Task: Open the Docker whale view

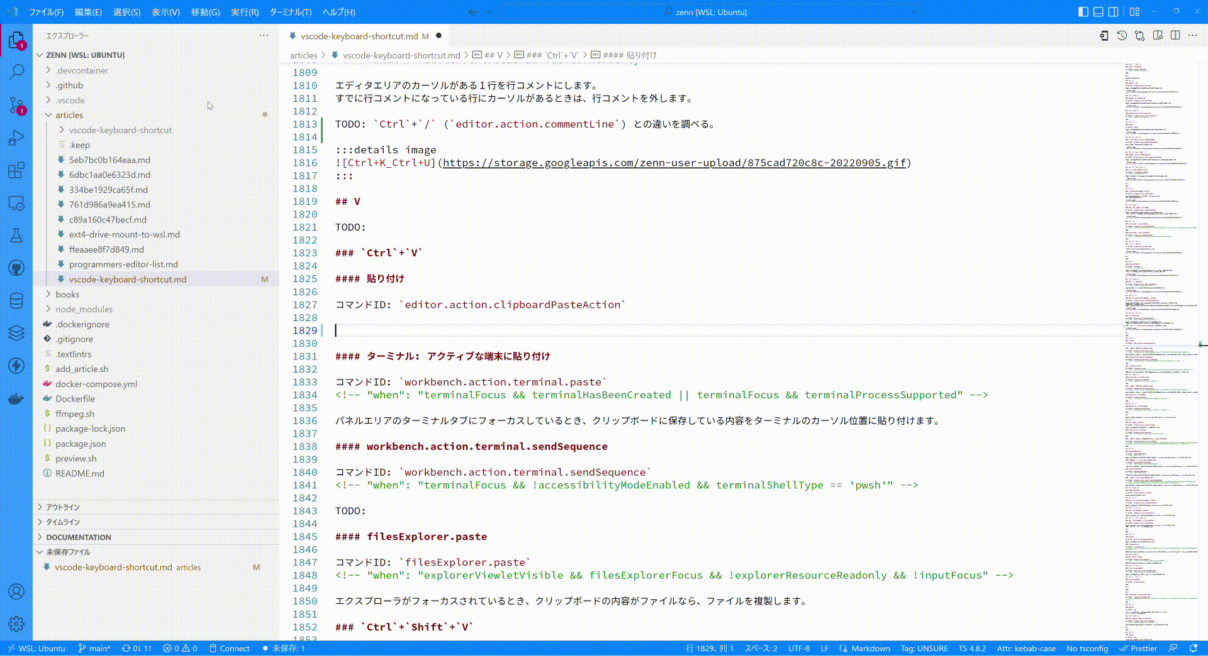Action: (x=16, y=398)
